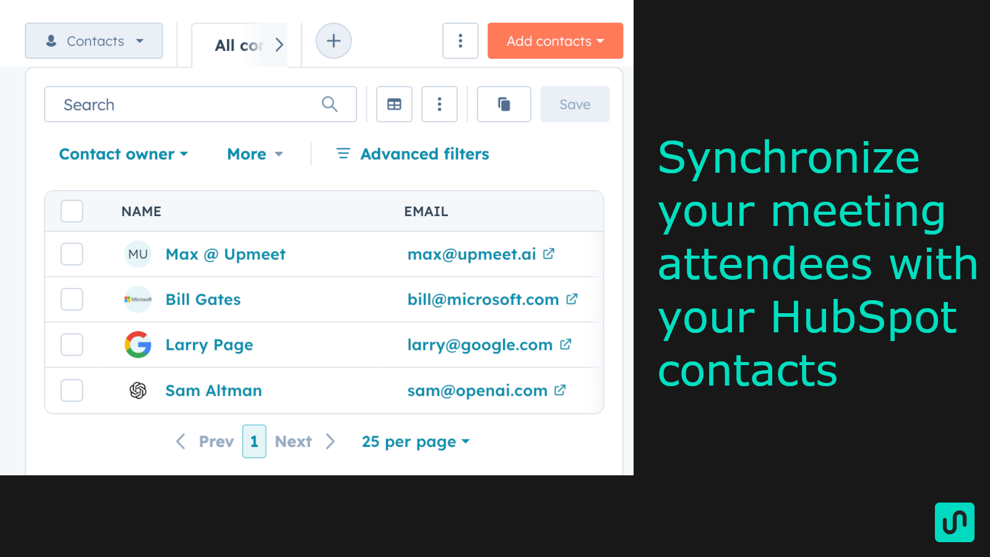Open the Larry Page contact record
Viewport: 990px width, 557px height.
[x=209, y=345]
